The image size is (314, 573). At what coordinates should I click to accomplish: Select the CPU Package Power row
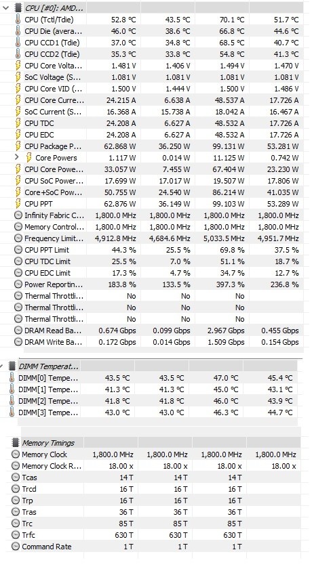click(159, 146)
